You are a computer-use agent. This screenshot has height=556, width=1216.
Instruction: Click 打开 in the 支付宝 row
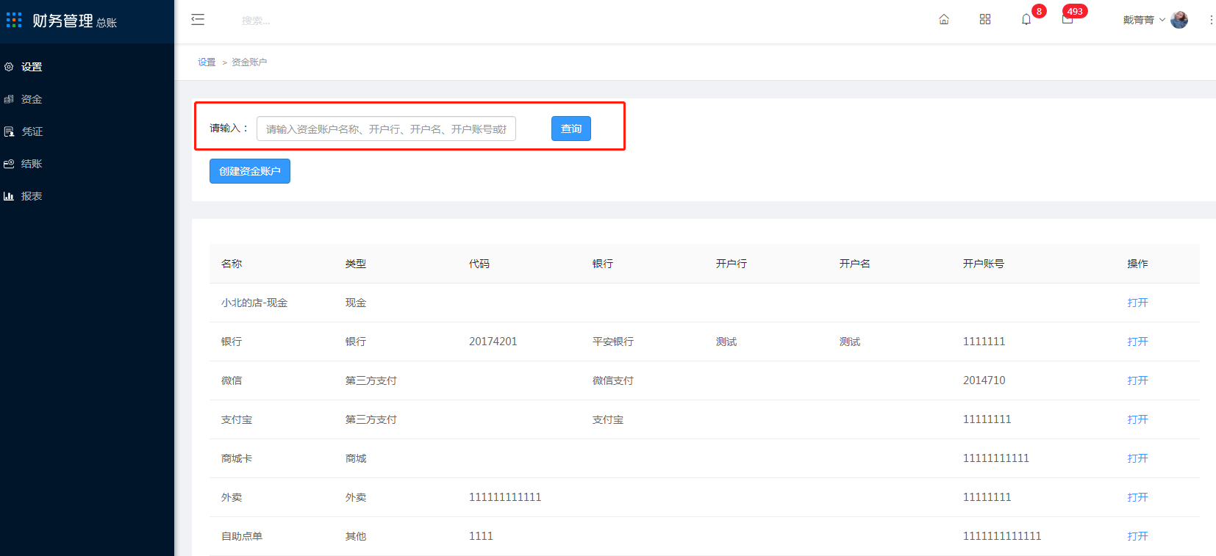(1137, 419)
